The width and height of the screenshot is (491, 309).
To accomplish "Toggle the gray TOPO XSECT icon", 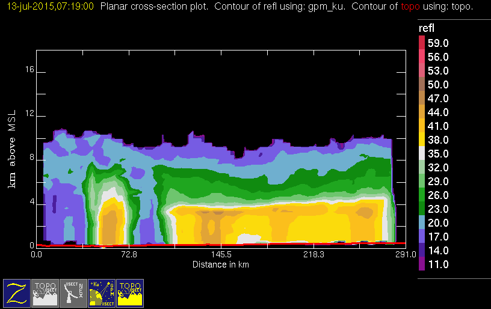I will tap(45, 293).
